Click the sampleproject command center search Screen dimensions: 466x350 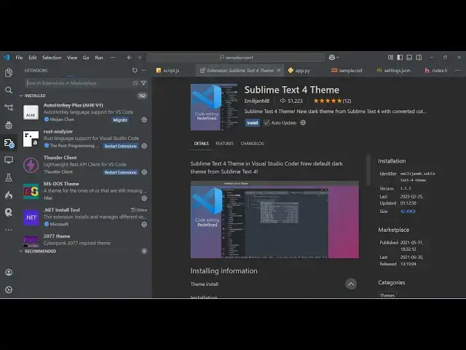coord(236,58)
